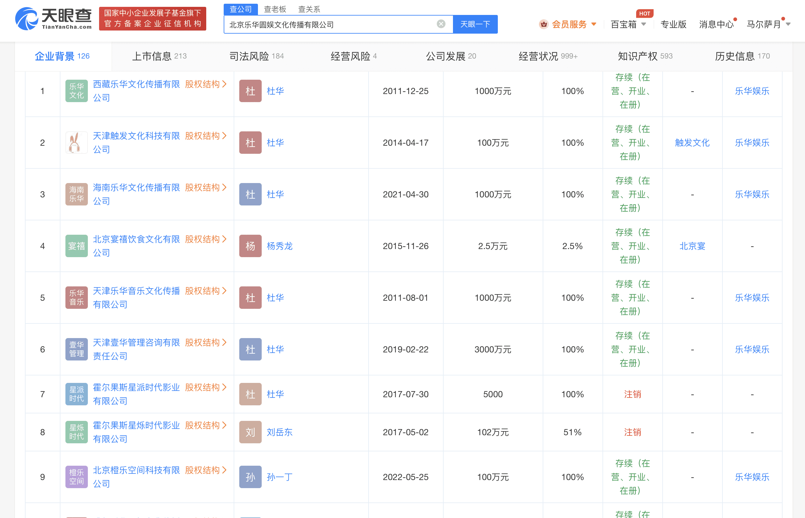Open 天津乐华音乐文化传播有限公司 company page
The image size is (805, 518).
pos(136,298)
